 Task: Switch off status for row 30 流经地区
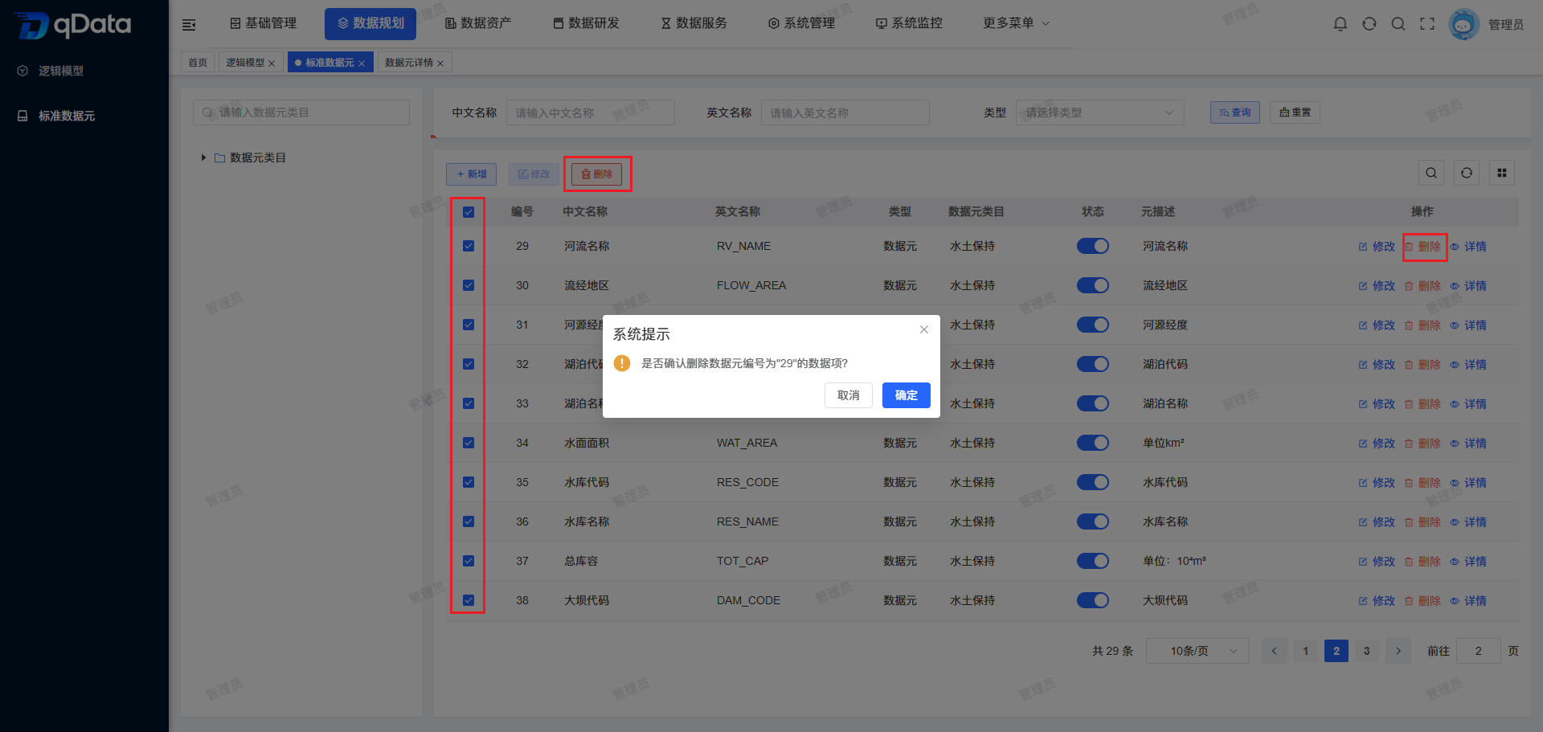[x=1093, y=285]
